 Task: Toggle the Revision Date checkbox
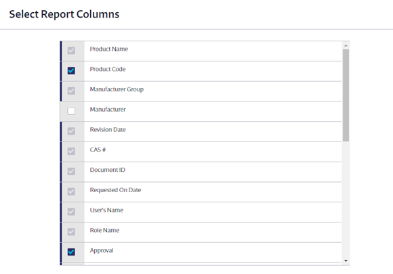click(71, 131)
